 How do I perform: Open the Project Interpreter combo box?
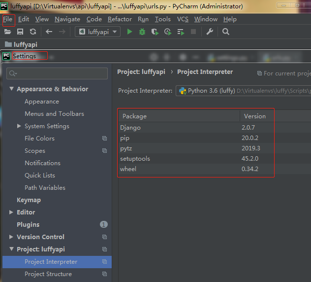point(244,91)
